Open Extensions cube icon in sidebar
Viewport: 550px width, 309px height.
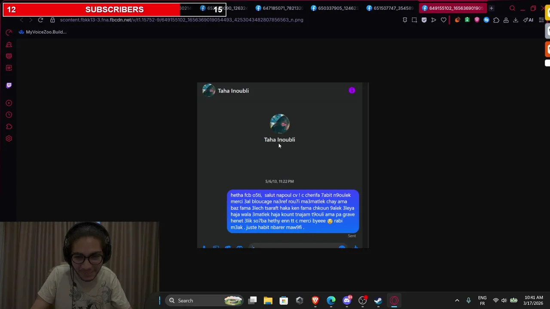9,127
